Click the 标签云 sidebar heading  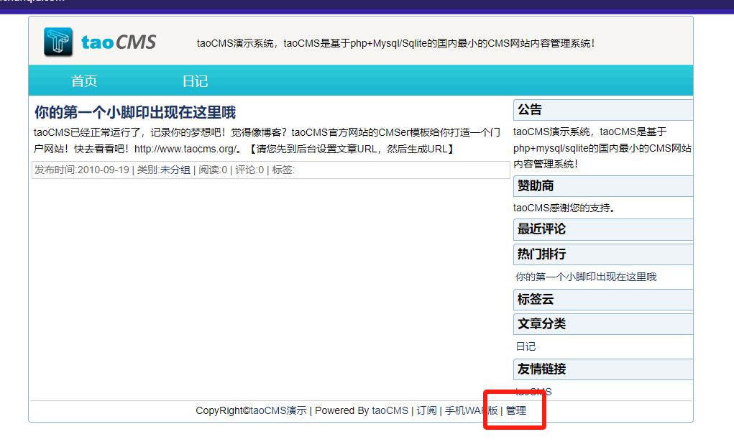point(536,300)
